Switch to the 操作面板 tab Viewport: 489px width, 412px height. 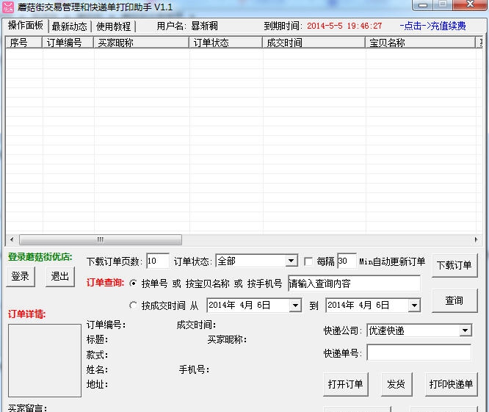(x=26, y=26)
